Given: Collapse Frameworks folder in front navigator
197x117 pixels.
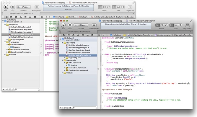Looking at the screenshot, I should [62, 60].
